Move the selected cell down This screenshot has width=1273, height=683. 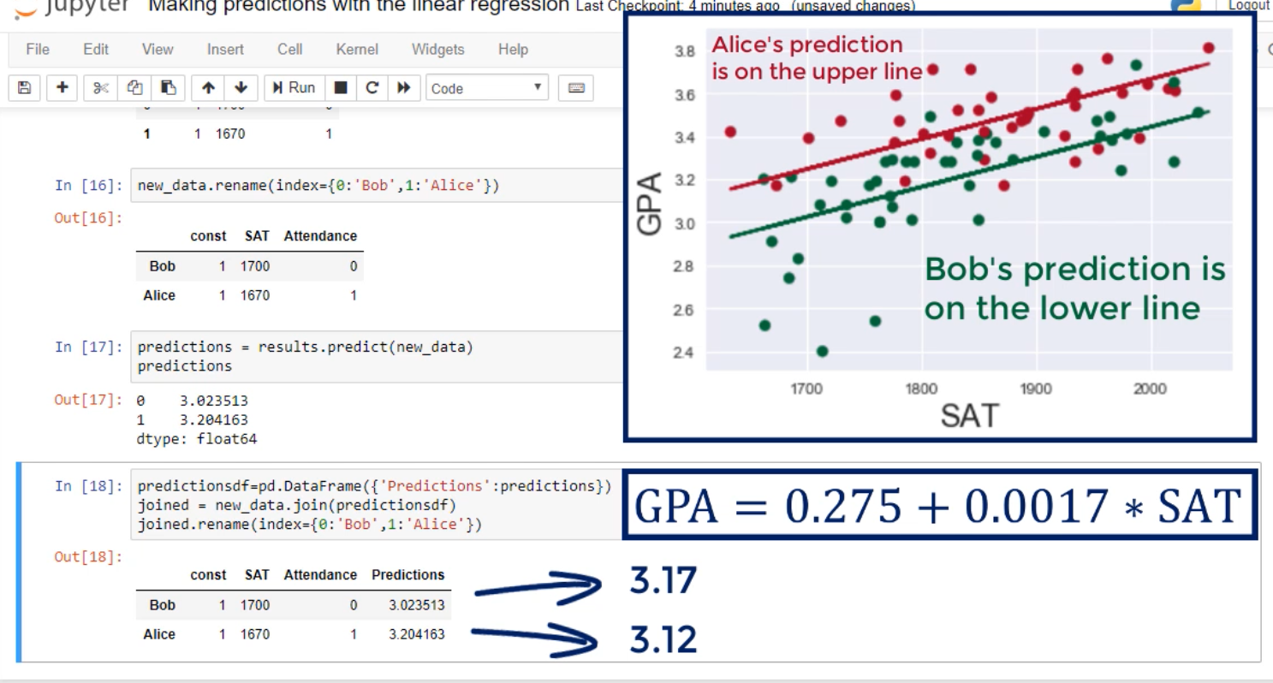pyautogui.click(x=241, y=87)
